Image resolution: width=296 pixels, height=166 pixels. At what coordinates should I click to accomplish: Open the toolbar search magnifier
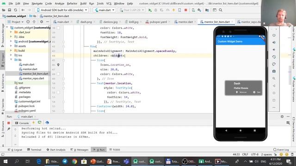221,10
